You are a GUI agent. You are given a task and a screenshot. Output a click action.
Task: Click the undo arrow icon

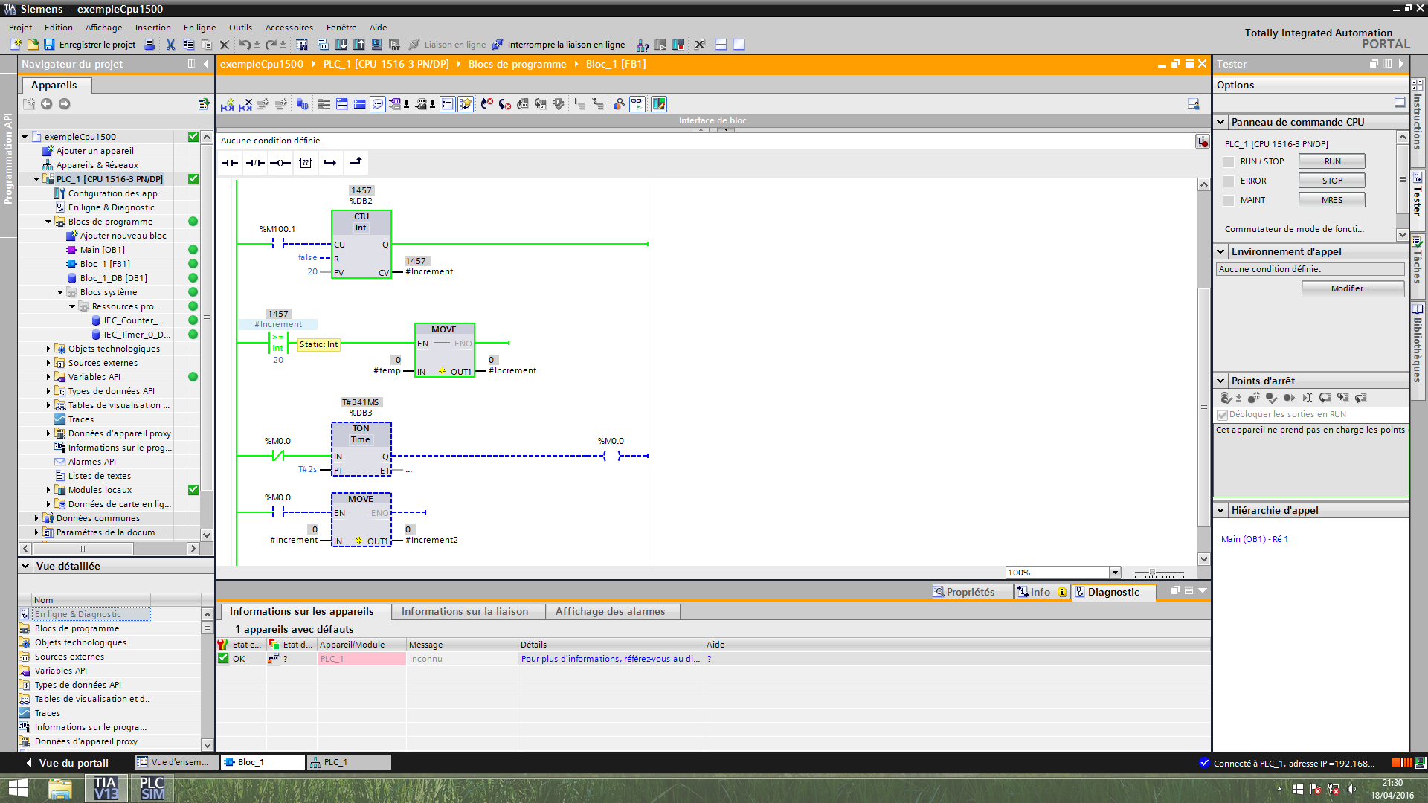[x=244, y=45]
